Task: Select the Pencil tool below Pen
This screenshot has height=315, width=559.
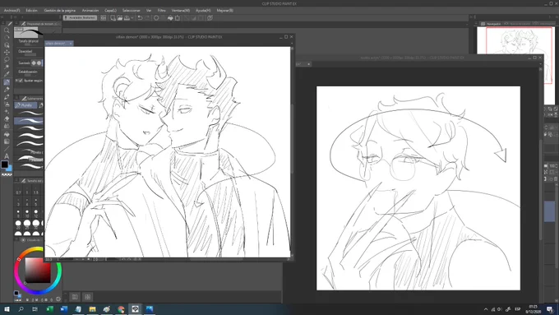Action: pyautogui.click(x=7, y=90)
